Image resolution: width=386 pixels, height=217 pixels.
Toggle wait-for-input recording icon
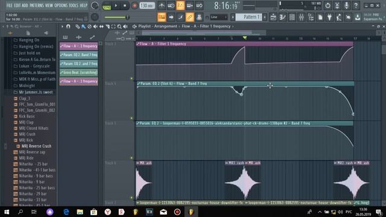click(171, 5)
